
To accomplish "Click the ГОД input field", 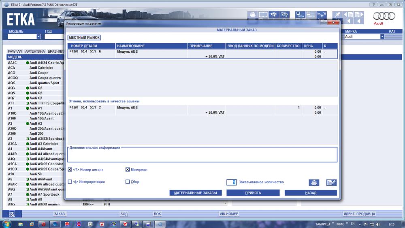I will (x=54, y=37).
